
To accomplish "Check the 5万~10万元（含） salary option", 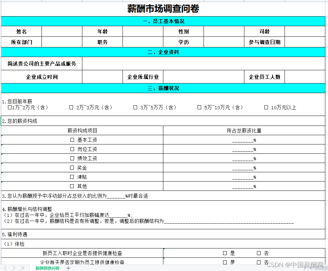I will tap(199, 107).
